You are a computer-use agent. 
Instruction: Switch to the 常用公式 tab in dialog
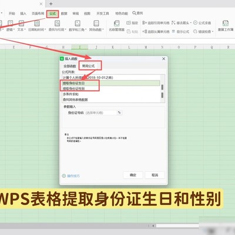point(88,66)
